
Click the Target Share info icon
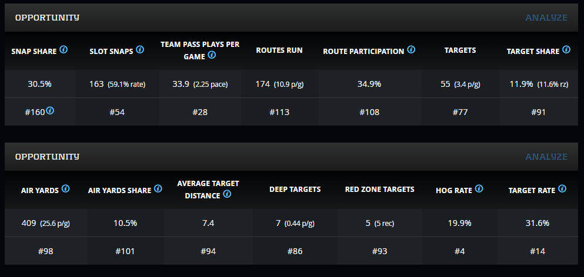(x=566, y=50)
